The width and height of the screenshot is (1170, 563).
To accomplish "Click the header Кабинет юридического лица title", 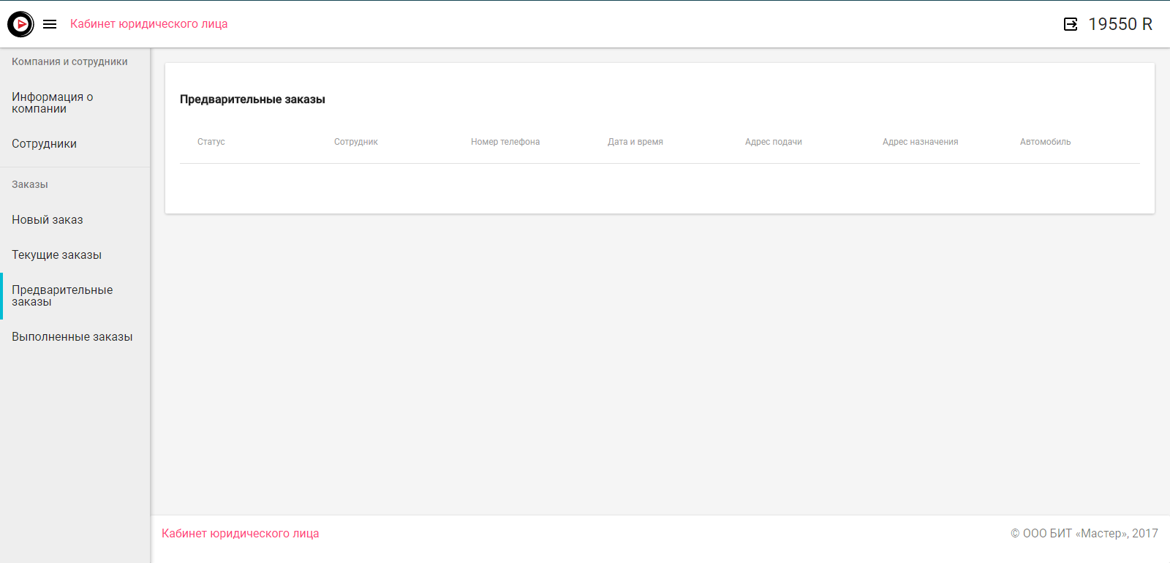I will [x=148, y=24].
